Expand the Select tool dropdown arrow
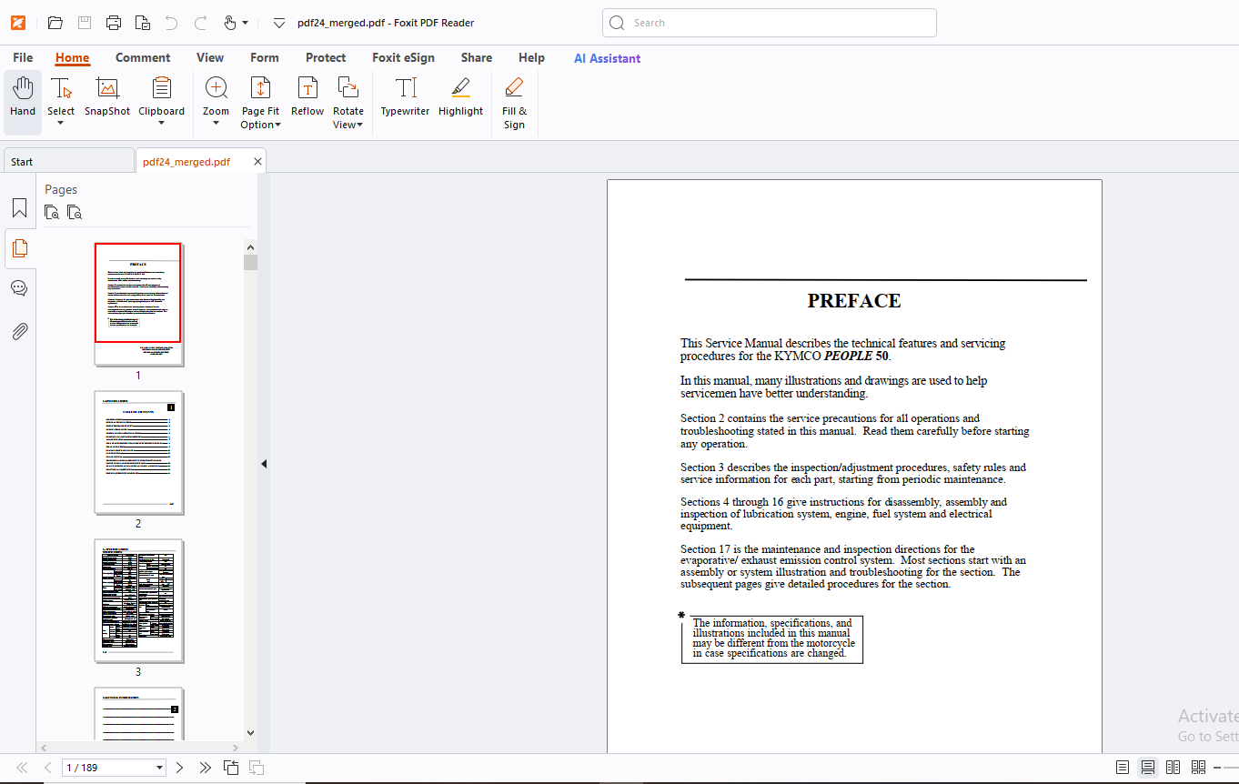This screenshot has height=784, width=1239. (61, 124)
